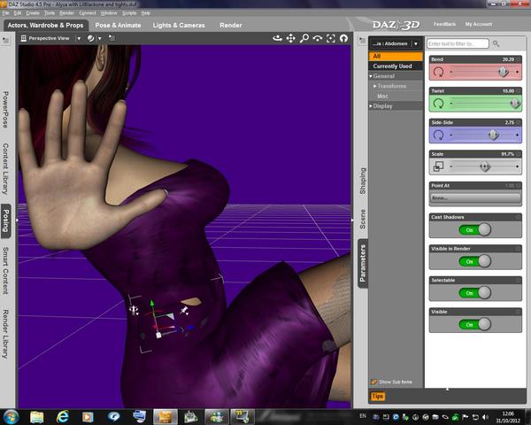The height and width of the screenshot is (425, 531).
Task: Switch to the Render activity tab
Action: (x=231, y=25)
